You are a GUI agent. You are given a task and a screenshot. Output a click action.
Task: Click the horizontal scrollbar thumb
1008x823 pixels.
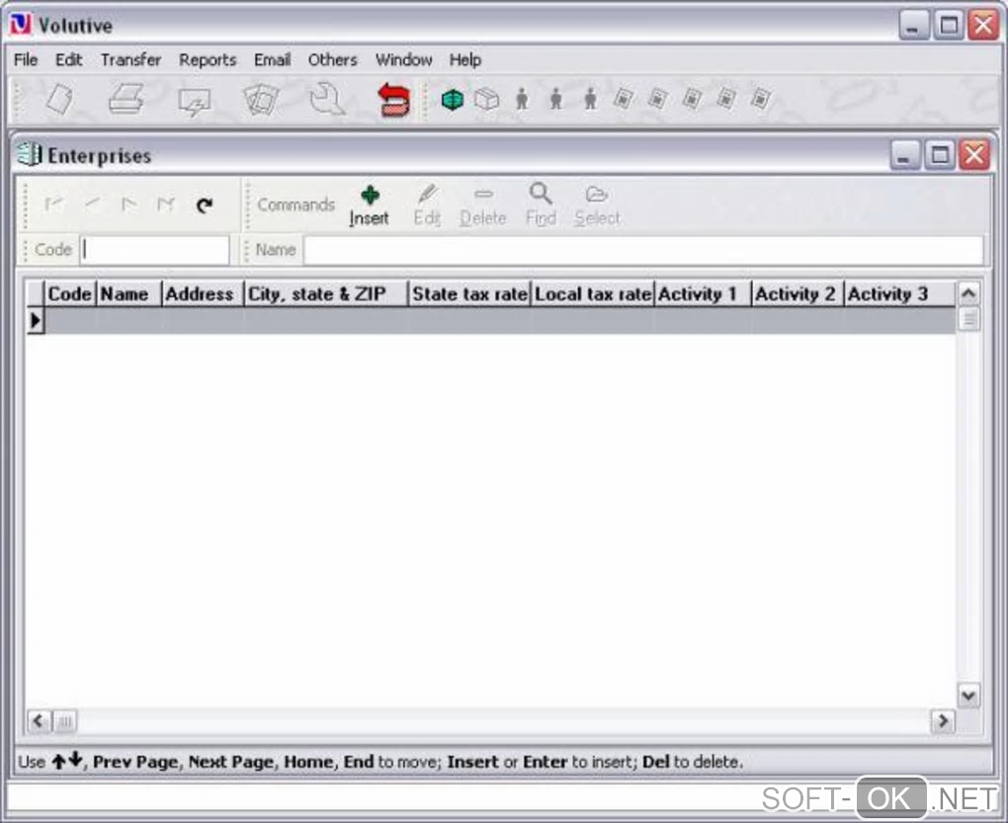click(x=64, y=721)
